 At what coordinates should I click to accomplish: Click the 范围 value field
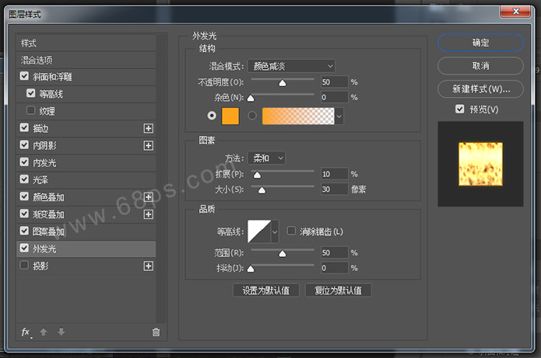click(x=334, y=252)
